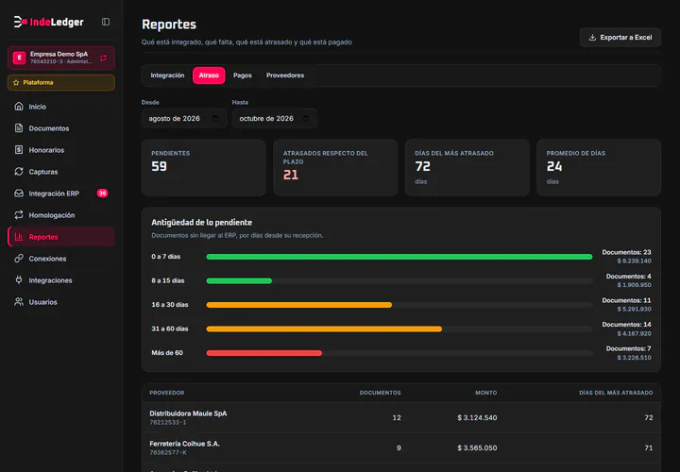Click the Documentos: 23 label
Image resolution: width=680 pixels, height=472 pixels.
pos(626,252)
